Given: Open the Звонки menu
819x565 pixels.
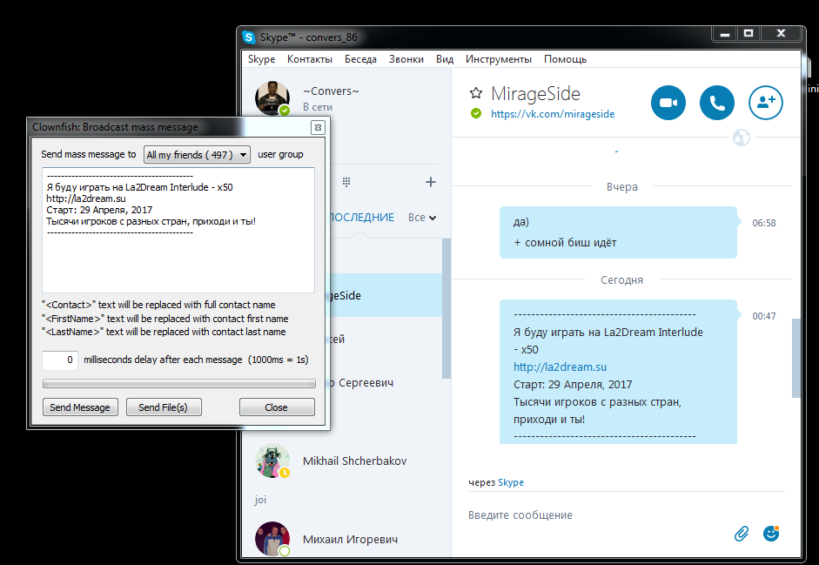Looking at the screenshot, I should click(406, 59).
